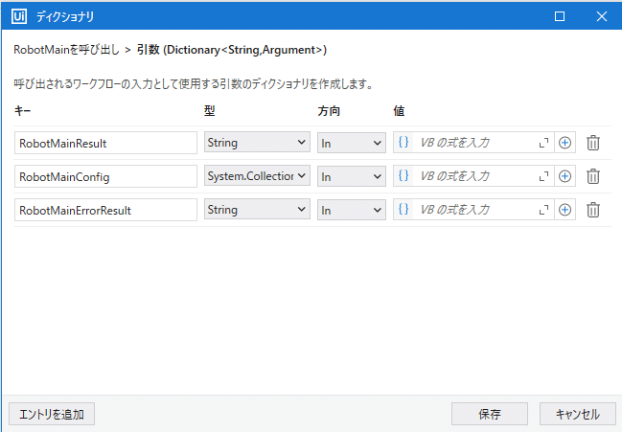Click the curly braces icon in RobotMainResult row

(x=403, y=142)
